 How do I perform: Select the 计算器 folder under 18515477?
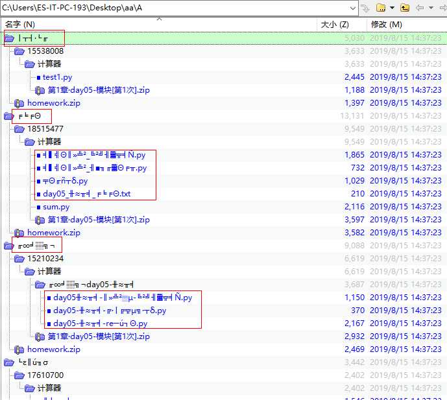(49, 142)
